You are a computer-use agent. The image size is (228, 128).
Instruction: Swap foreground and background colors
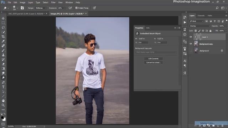(x=5, y=114)
